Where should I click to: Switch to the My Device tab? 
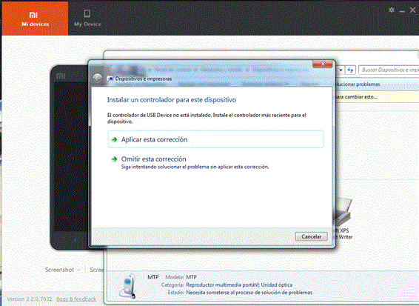(x=87, y=19)
